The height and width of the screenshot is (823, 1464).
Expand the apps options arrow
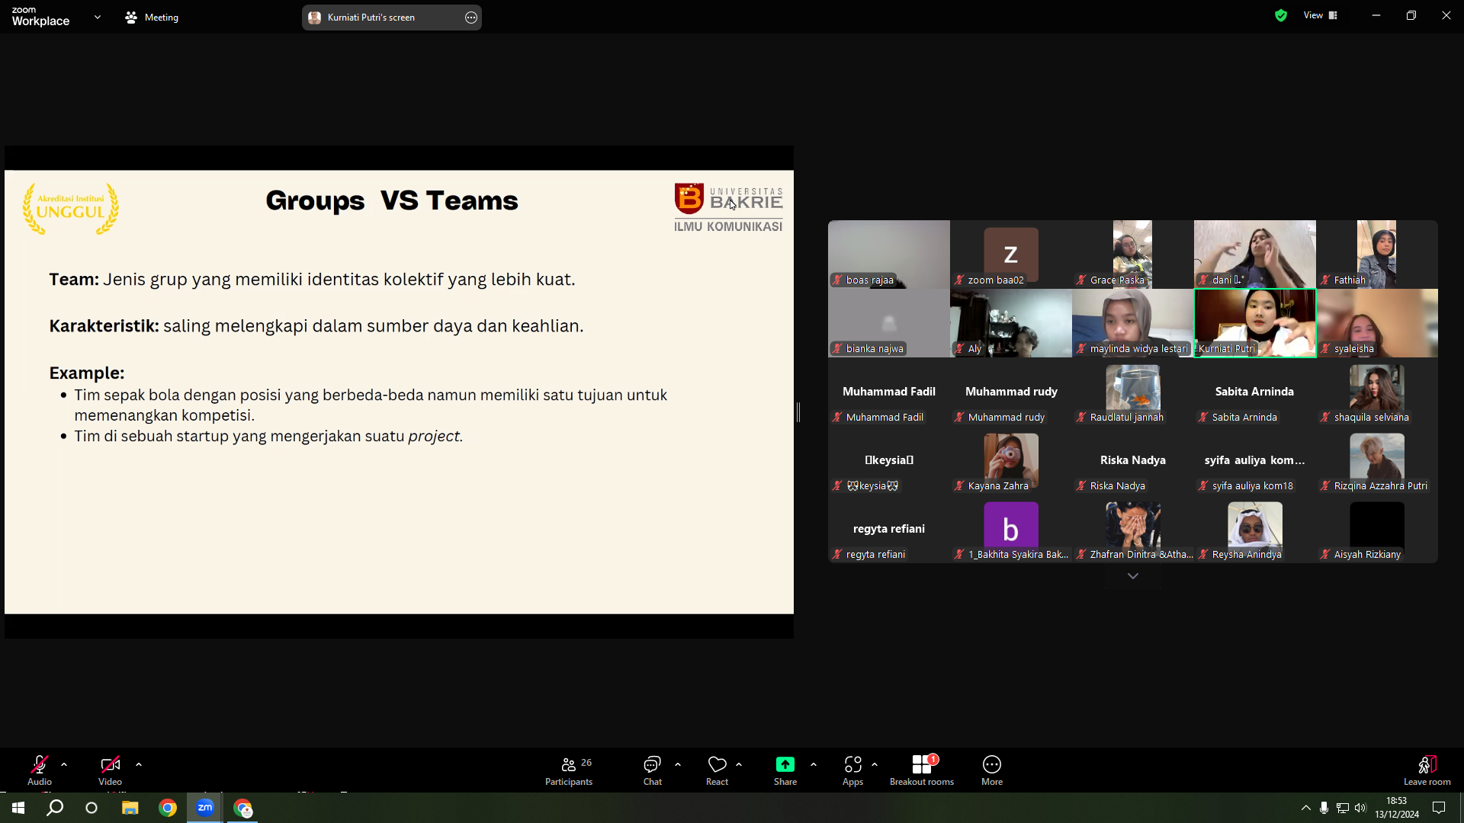pyautogui.click(x=875, y=764)
